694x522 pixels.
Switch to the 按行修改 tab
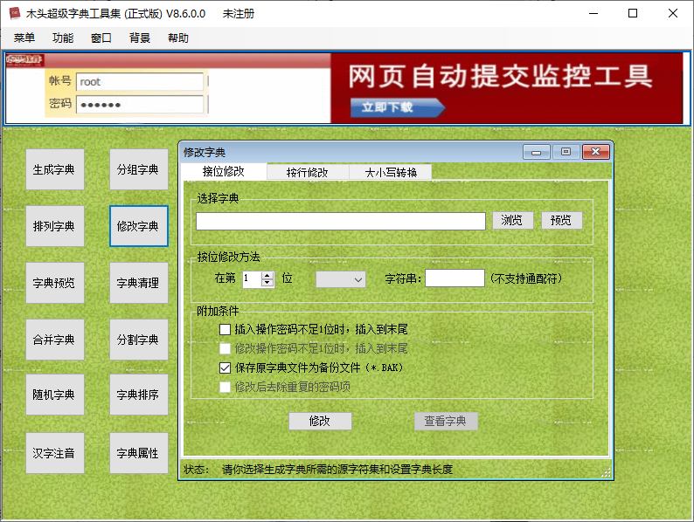pyautogui.click(x=307, y=172)
